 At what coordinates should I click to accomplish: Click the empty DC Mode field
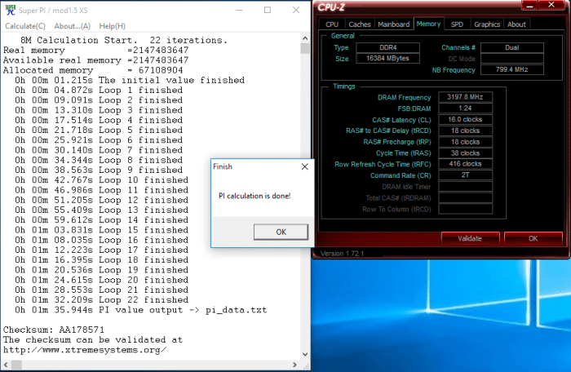click(512, 59)
